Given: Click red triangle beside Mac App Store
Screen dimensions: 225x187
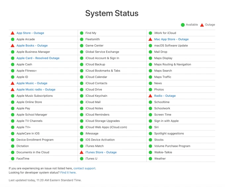Looking at the screenshot, I should point(151,39).
